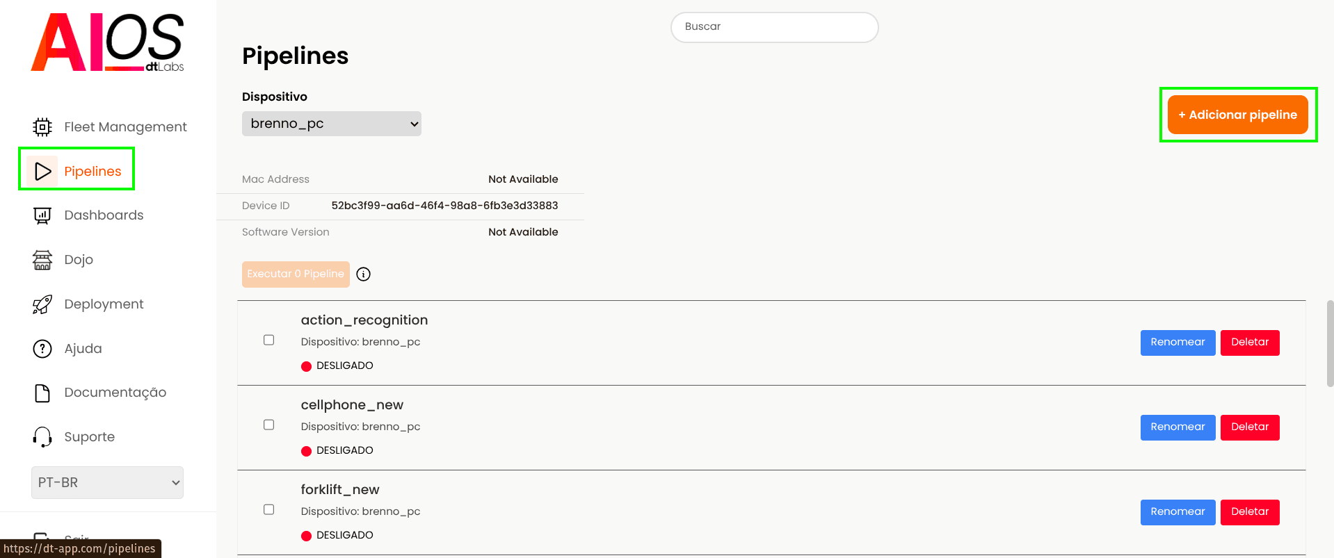Click the Suporte headset icon
Screen dimensions: 1334x558
point(42,437)
